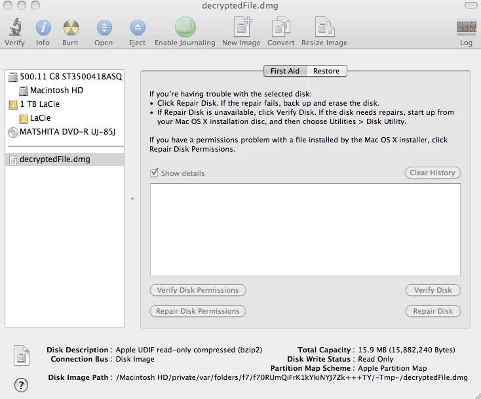Toggle the Show details checkbox

coord(154,173)
